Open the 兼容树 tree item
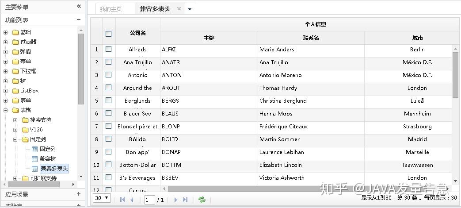This screenshot has height=208, width=461. [x=48, y=159]
